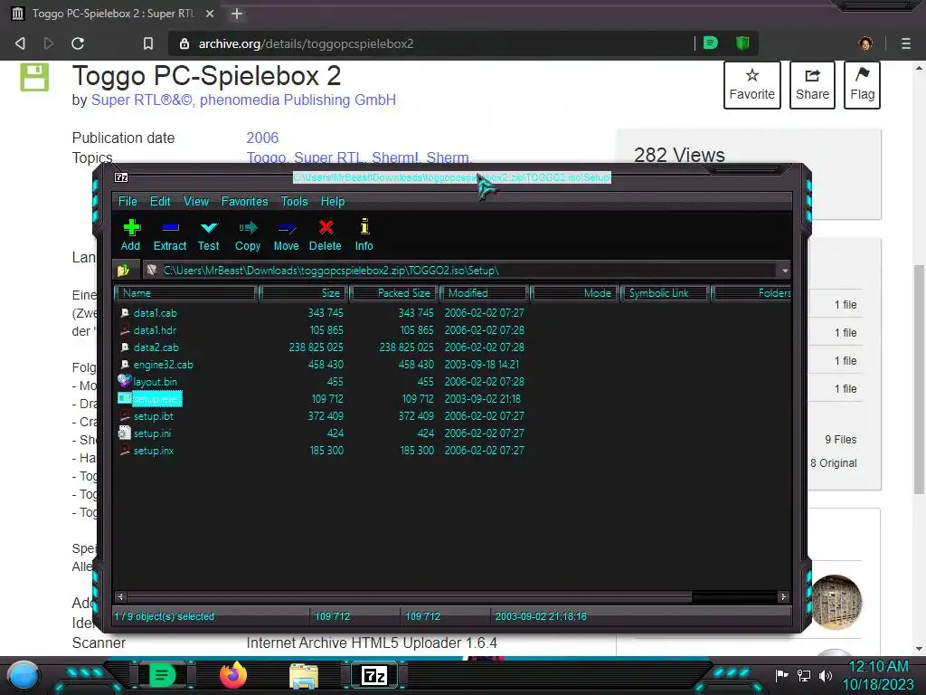Screen dimensions: 926x695
Task: Open the Favorites menu
Action: [x=244, y=201]
